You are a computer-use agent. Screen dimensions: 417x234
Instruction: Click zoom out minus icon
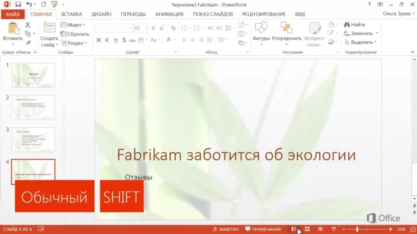[x=344, y=229]
